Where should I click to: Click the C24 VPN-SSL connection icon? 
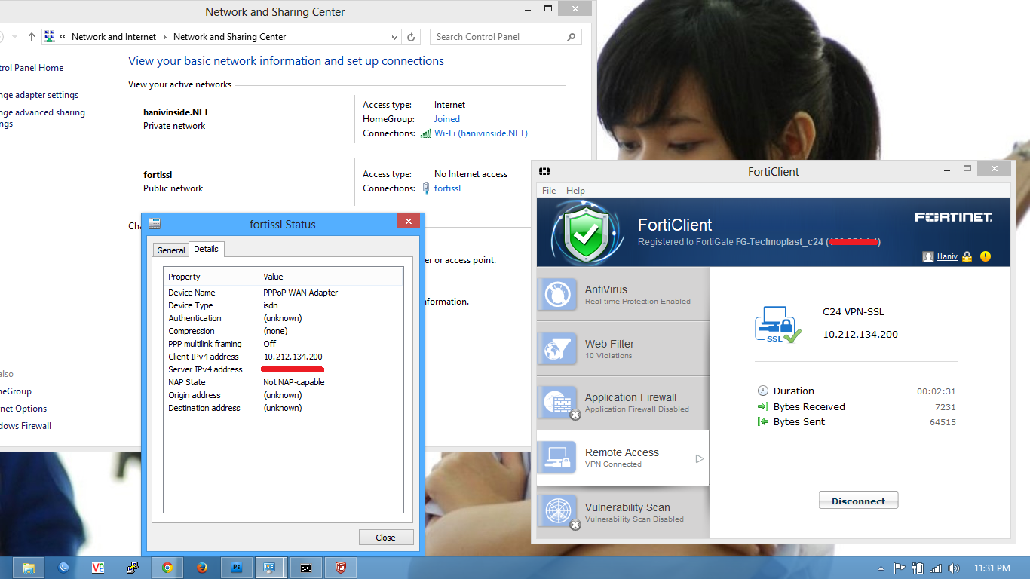778,325
